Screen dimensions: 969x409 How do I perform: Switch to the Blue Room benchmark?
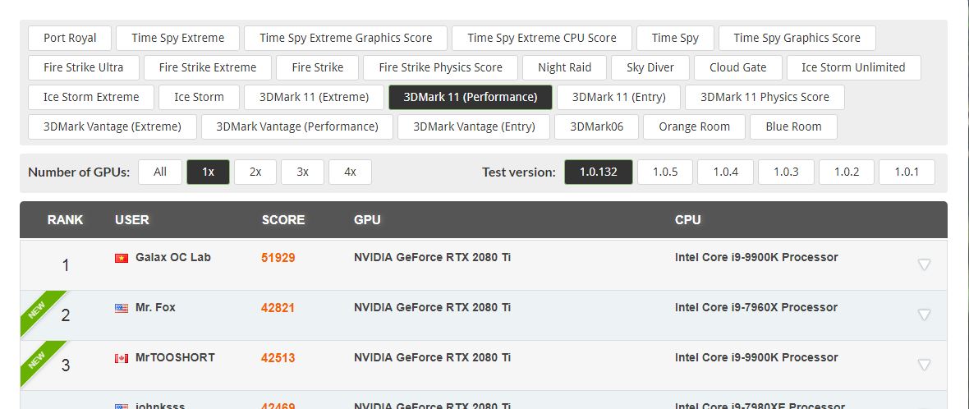tap(793, 126)
